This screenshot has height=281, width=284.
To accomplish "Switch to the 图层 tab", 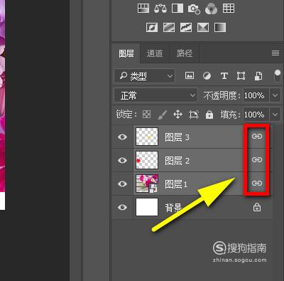I will pos(126,53).
